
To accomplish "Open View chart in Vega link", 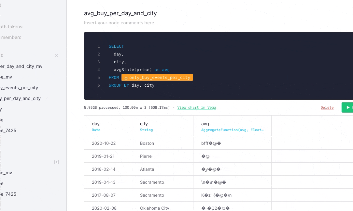I will tap(197, 107).
